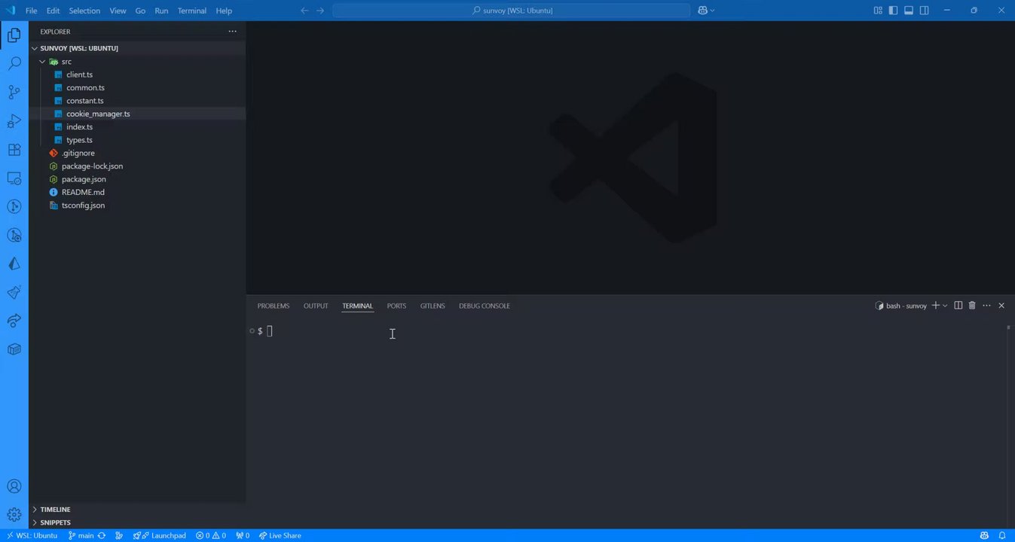Collapse the src folder
The image size is (1015, 542).
tap(42, 62)
